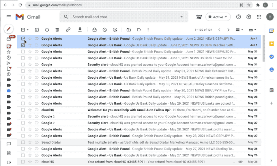The width and height of the screenshot is (277, 166).
Task: Open Google Calendar side panel
Action: (272, 31)
